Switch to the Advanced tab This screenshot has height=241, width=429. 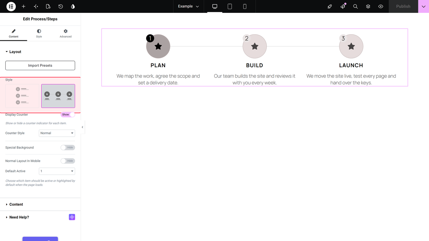65,34
